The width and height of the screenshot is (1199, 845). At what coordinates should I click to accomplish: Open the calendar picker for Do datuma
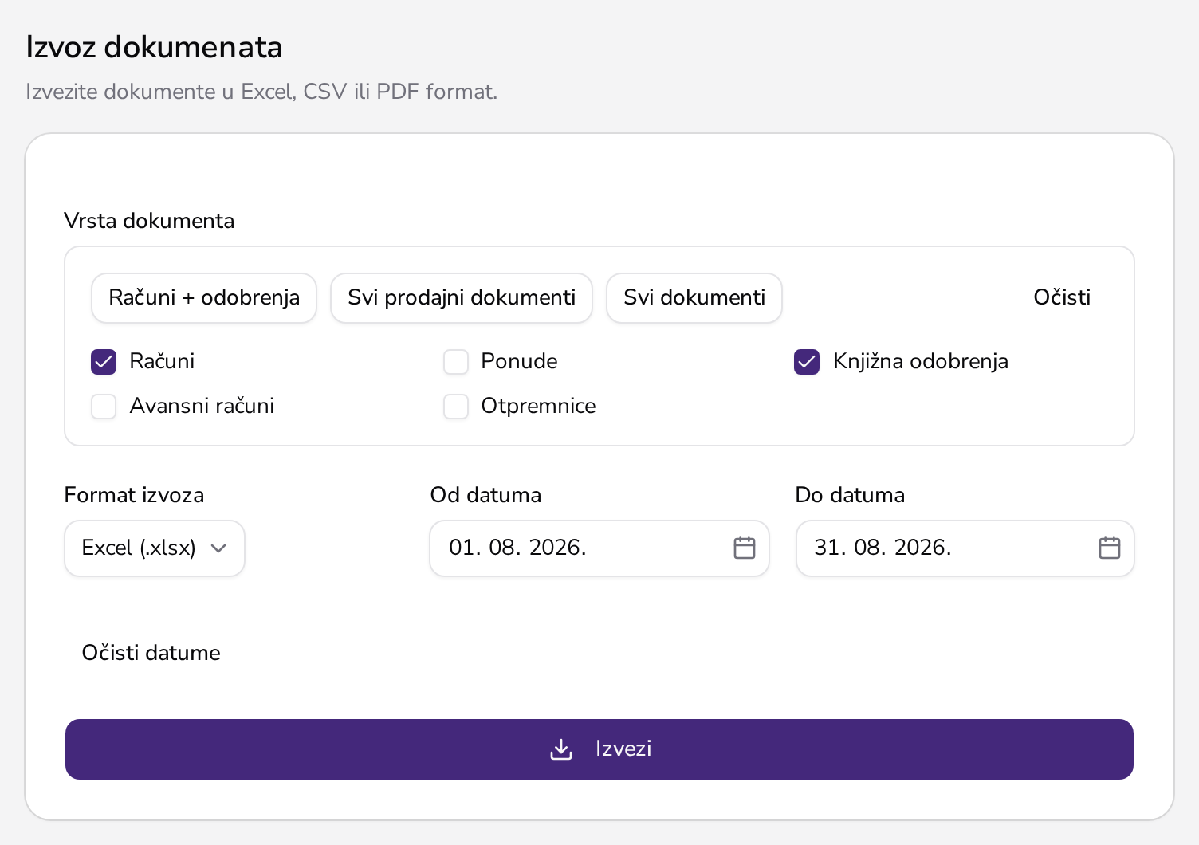1109,548
